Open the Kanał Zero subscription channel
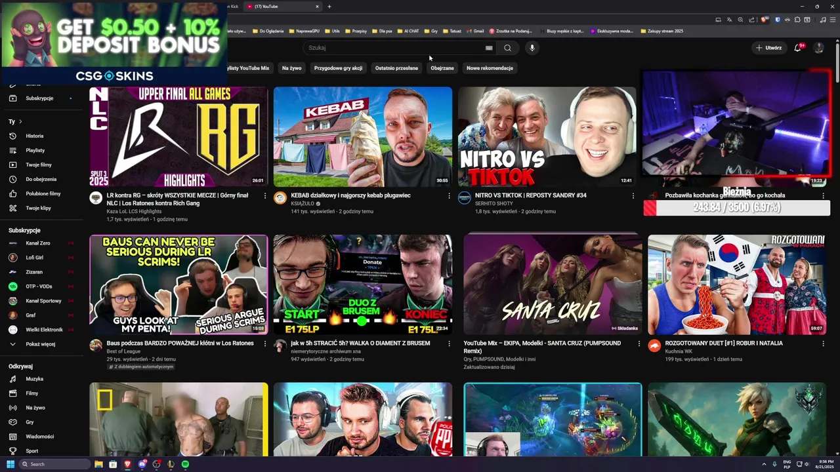 click(38, 243)
